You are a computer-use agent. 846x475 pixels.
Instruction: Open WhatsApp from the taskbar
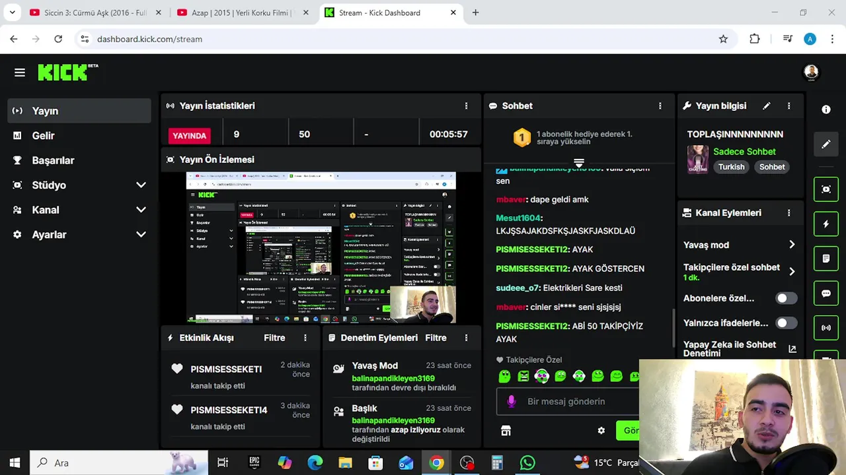tap(527, 462)
